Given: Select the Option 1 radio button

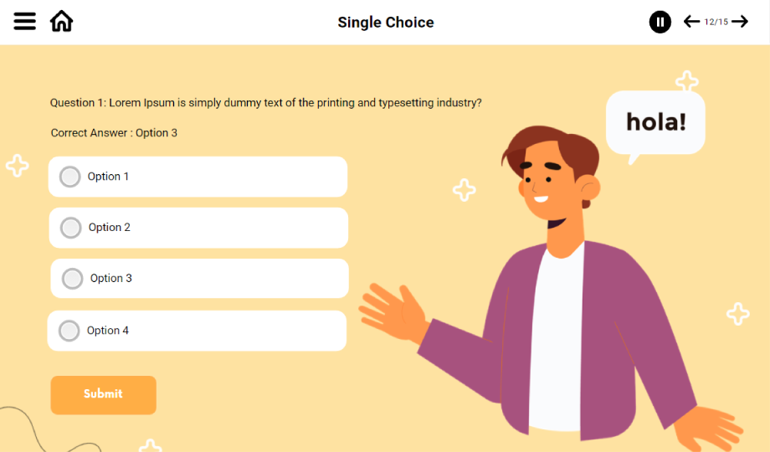Looking at the screenshot, I should click(x=70, y=177).
